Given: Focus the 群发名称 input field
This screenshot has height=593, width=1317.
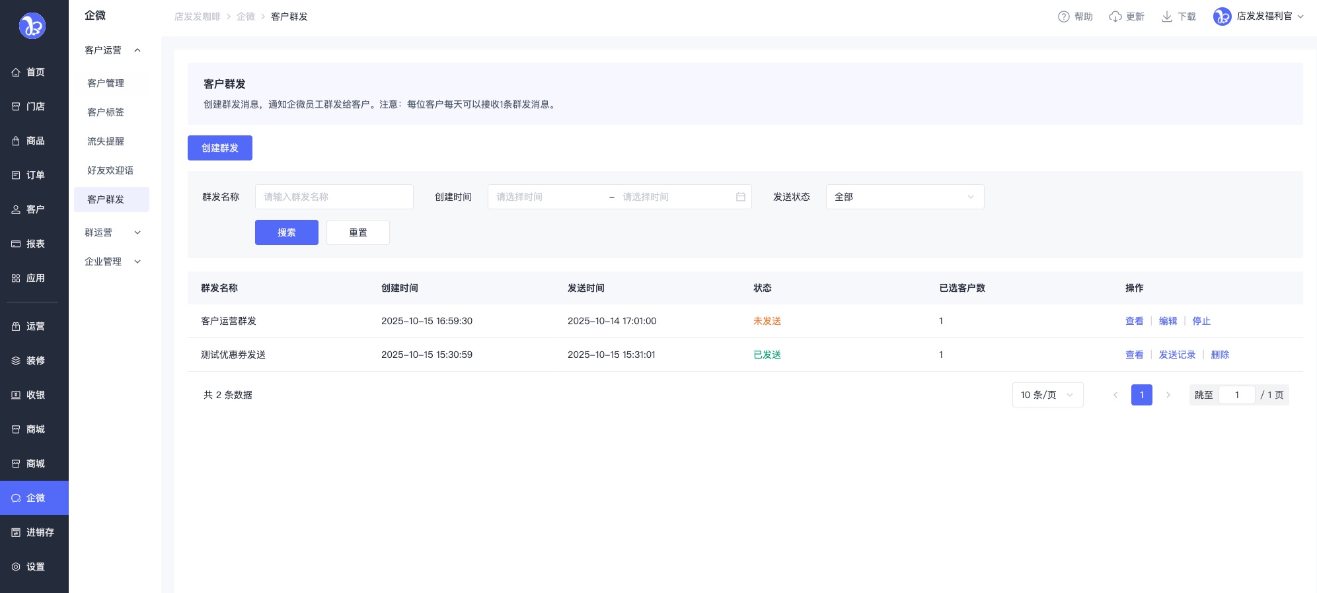Looking at the screenshot, I should pyautogui.click(x=334, y=197).
